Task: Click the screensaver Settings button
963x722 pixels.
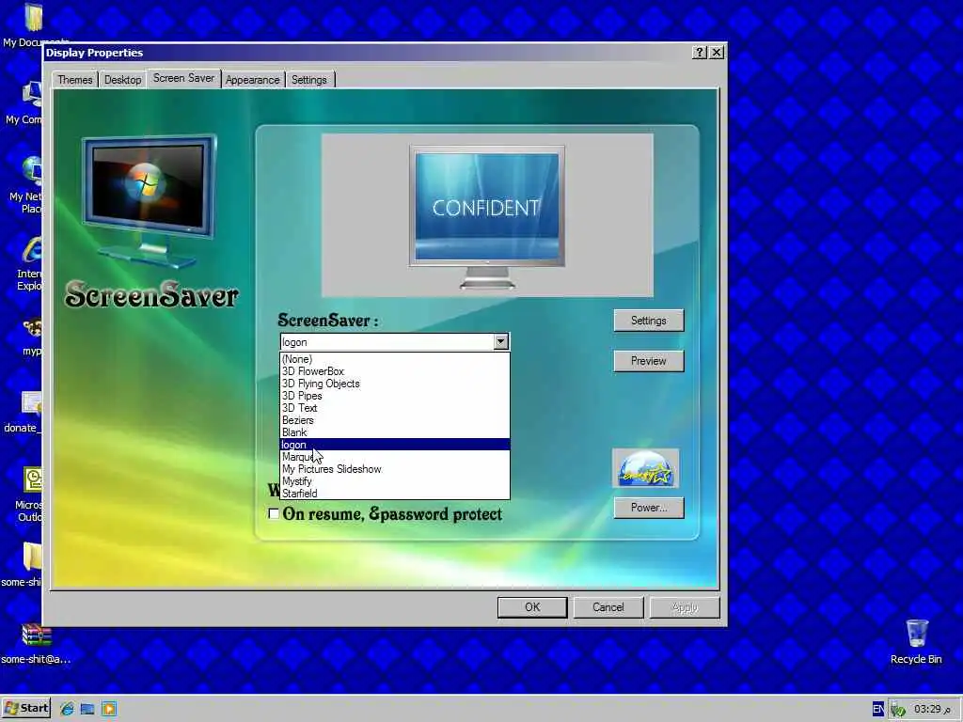Action: pyautogui.click(x=649, y=321)
